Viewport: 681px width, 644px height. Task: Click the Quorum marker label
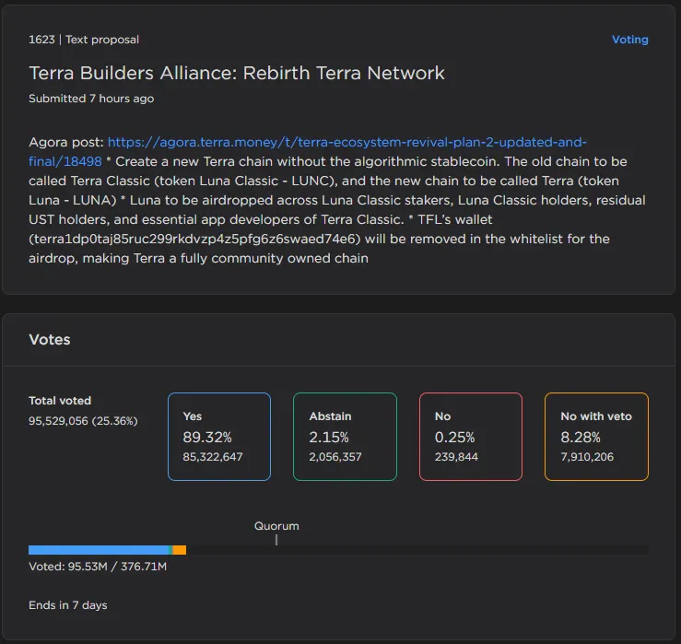[276, 526]
